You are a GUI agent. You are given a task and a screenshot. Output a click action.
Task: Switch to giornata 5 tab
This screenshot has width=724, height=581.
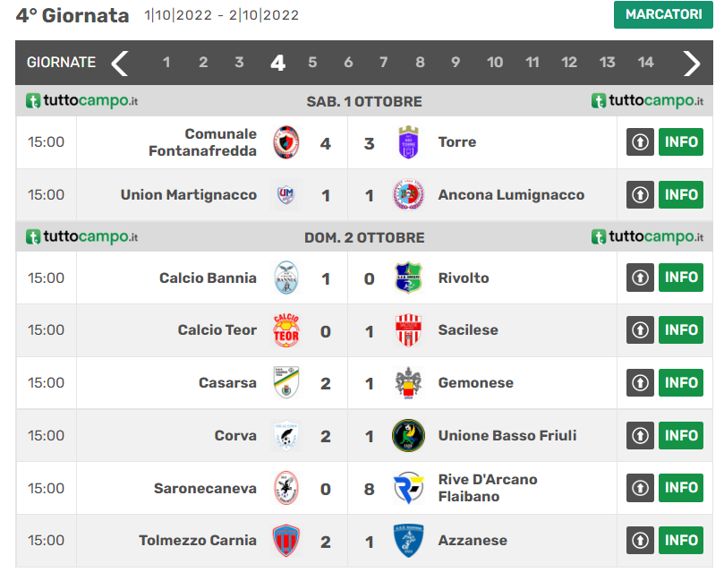[x=312, y=63]
